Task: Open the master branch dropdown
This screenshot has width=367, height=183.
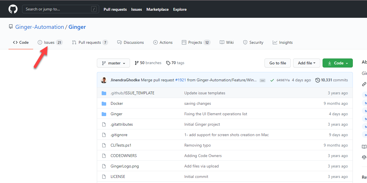Action: pos(113,63)
